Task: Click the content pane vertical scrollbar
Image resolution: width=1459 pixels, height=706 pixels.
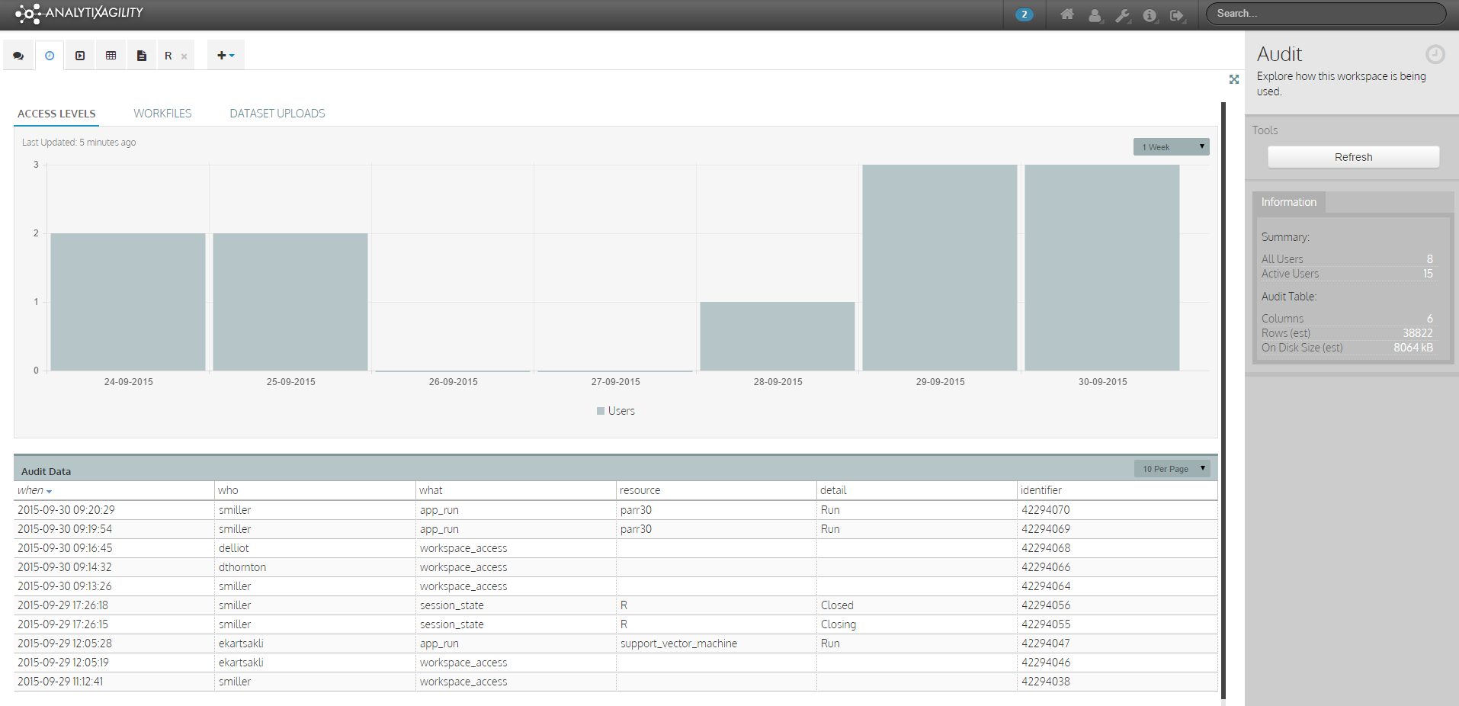Action: click(1223, 400)
